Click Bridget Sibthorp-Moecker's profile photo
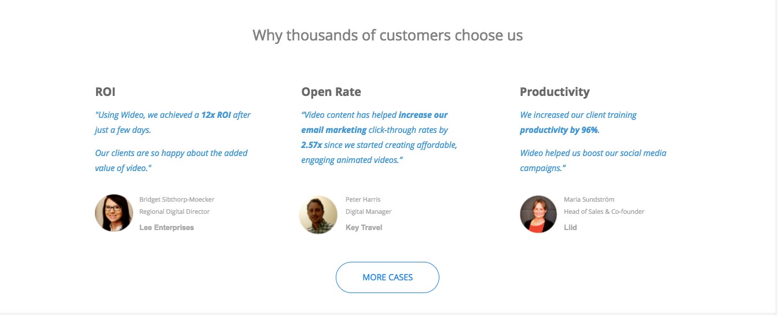Screen dimensions: 778x315 114,213
